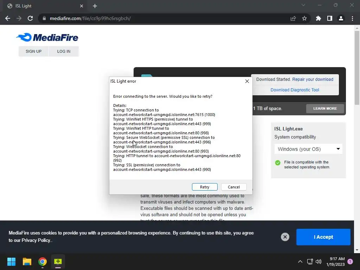The height and width of the screenshot is (270, 360).
Task: Click the page vertical scrollbar thumb
Action: pyautogui.click(x=357, y=68)
